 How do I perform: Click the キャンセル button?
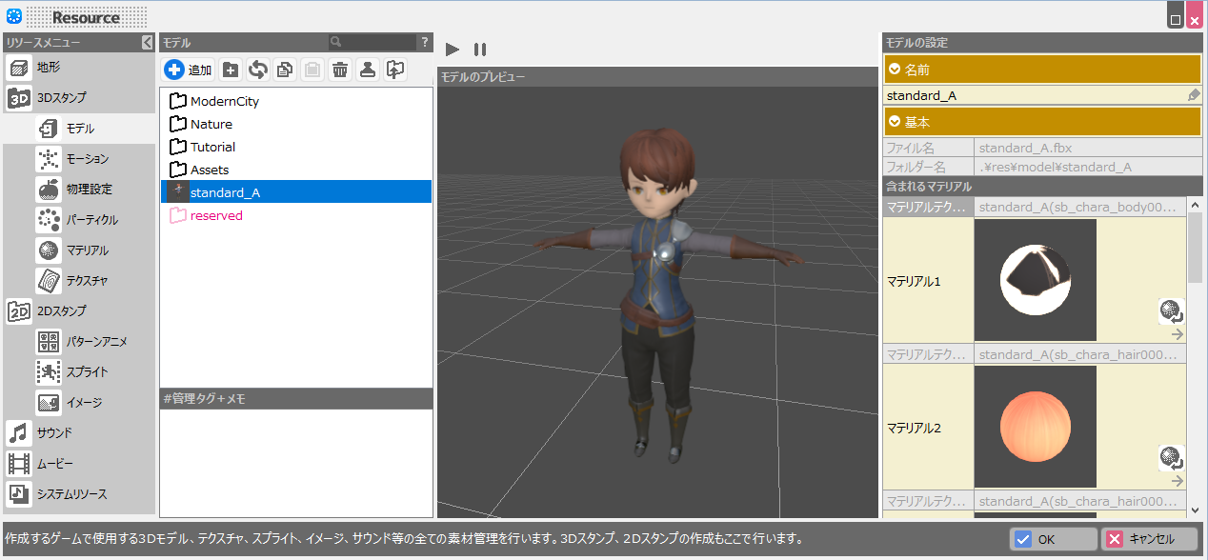pos(1149,539)
